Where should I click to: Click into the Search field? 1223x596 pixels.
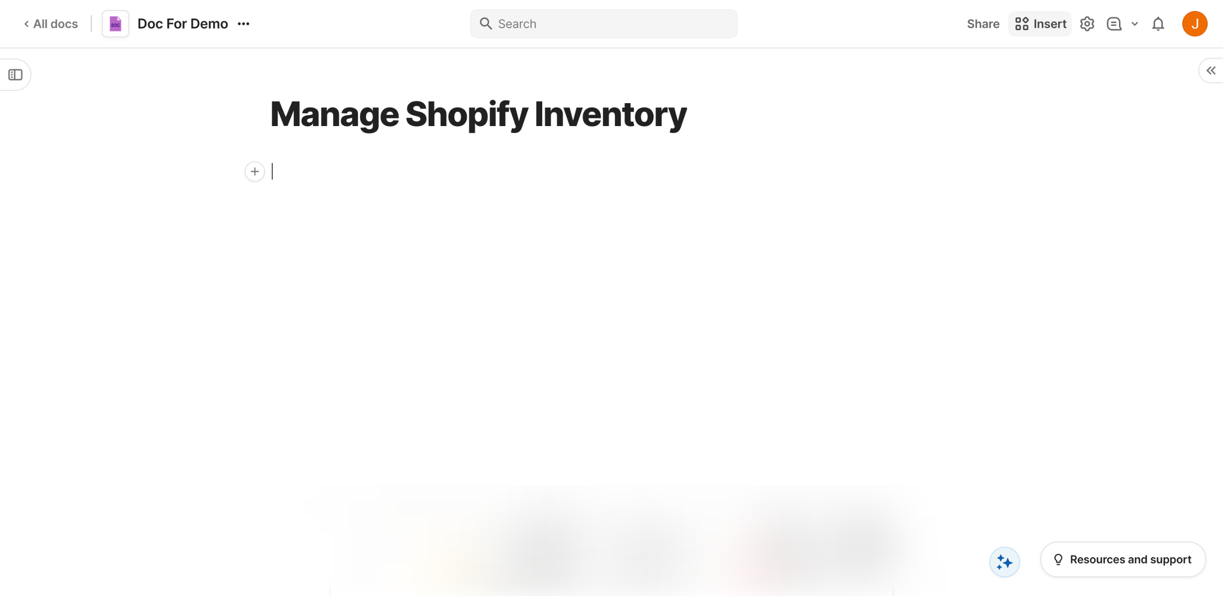coord(611,24)
